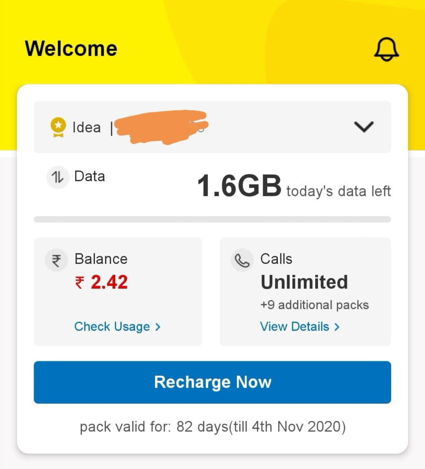
Task: Click the gold medal icon beside Idea
Action: tap(58, 127)
